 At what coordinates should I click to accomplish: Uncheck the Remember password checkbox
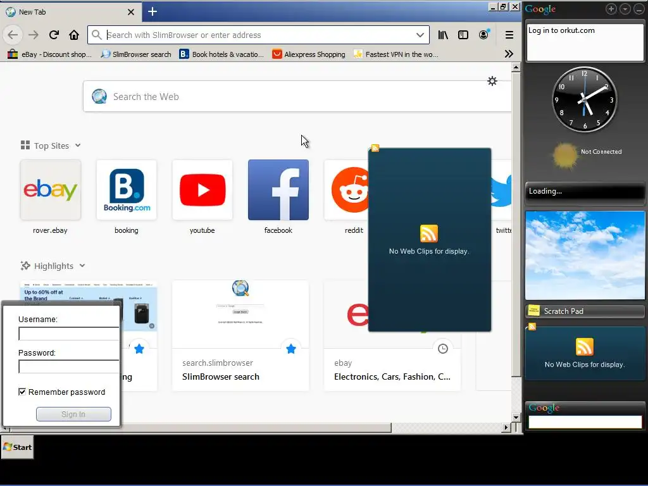coord(22,392)
